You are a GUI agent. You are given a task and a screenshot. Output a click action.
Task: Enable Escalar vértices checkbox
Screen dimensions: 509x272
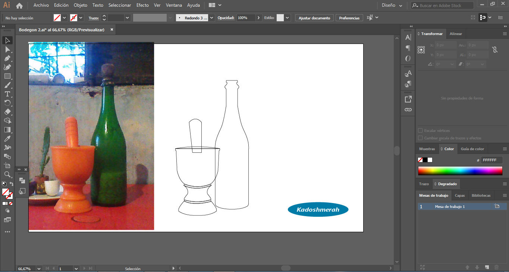[x=420, y=131]
